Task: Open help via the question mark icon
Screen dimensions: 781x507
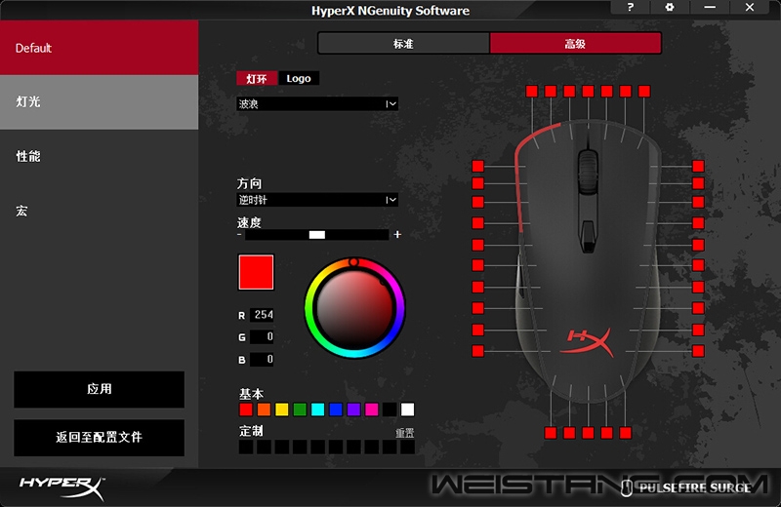Action: pos(630,8)
